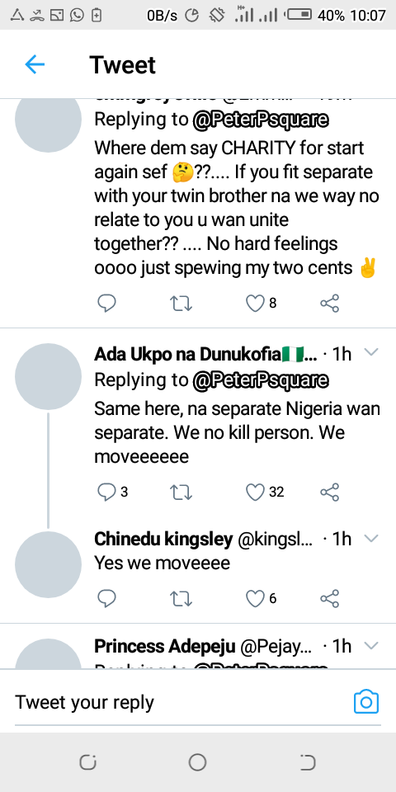The height and width of the screenshot is (792, 396).
Task: Go back using the blue arrow
Action: point(35,64)
